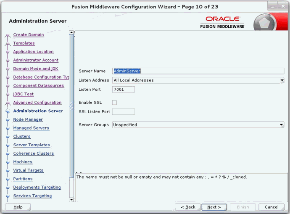
Task: Go to the Machines step
Action: click(x=23, y=162)
